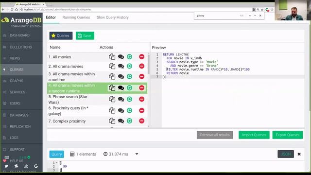Delete the Proximity query (in * galaxy)
Viewport: 311px width, 175px height.
[141, 110]
